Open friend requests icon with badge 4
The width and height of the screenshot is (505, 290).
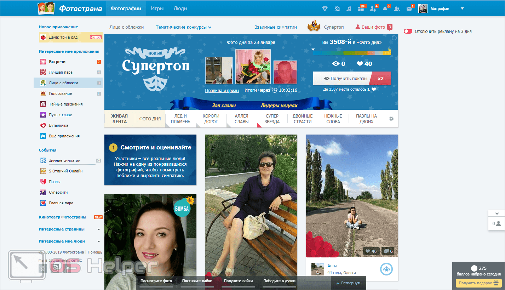tap(373, 8)
